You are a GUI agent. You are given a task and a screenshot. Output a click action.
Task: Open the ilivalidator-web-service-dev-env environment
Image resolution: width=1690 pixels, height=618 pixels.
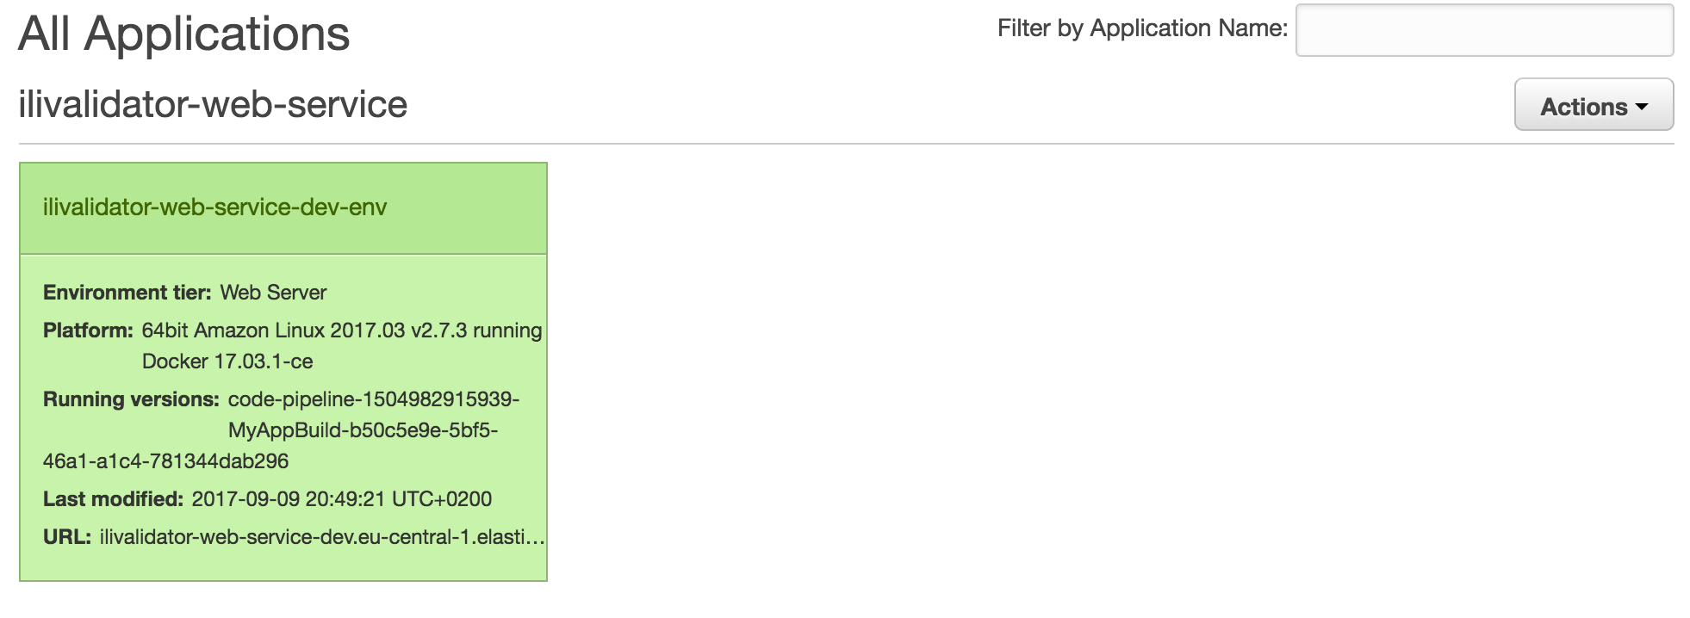click(214, 207)
